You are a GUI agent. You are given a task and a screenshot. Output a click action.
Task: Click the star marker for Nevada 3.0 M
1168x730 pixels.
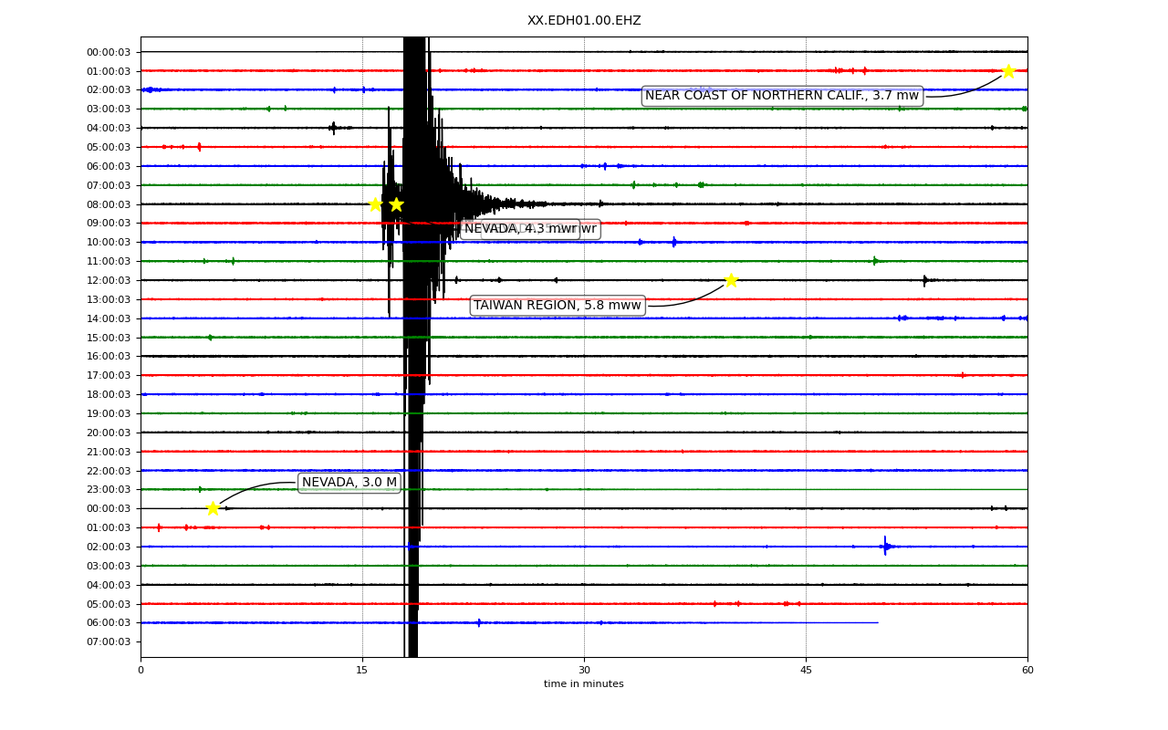pyautogui.click(x=213, y=508)
